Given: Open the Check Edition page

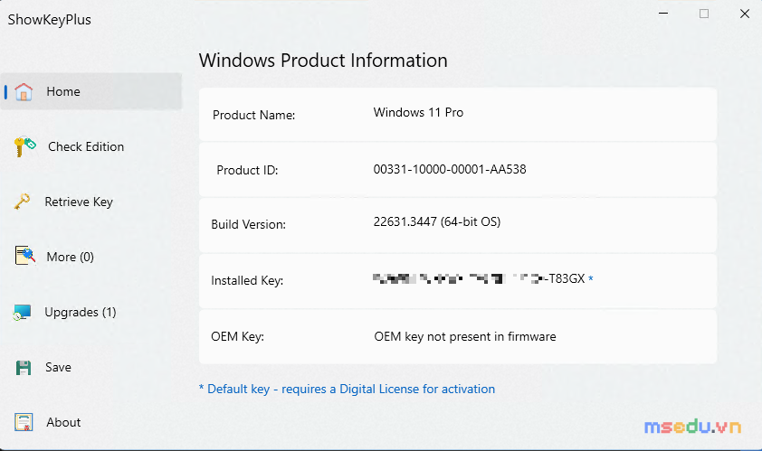Looking at the screenshot, I should [86, 146].
